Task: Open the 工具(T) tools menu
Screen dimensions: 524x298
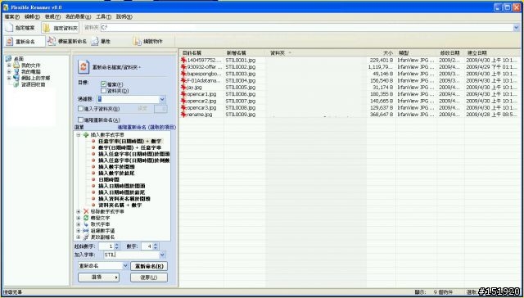Action: (104, 16)
